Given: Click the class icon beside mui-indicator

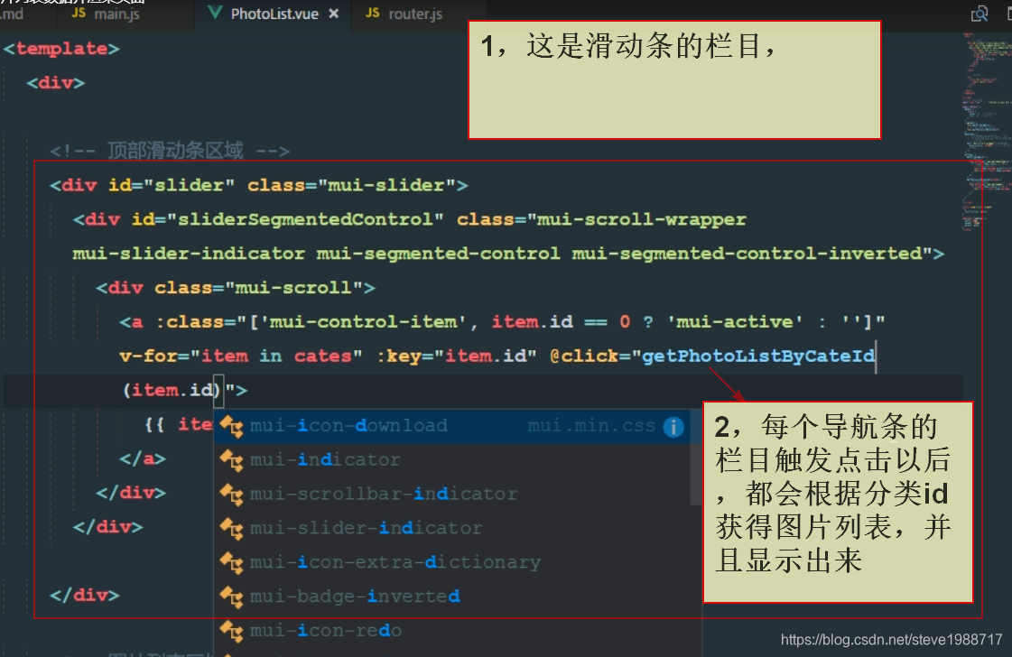Looking at the screenshot, I should 231,461.
